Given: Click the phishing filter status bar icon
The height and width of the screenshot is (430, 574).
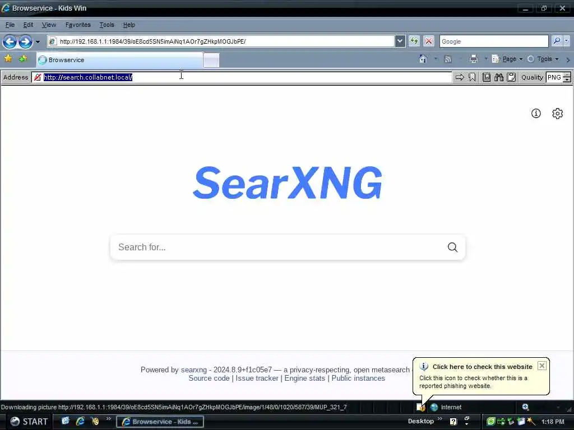Looking at the screenshot, I should click(420, 407).
